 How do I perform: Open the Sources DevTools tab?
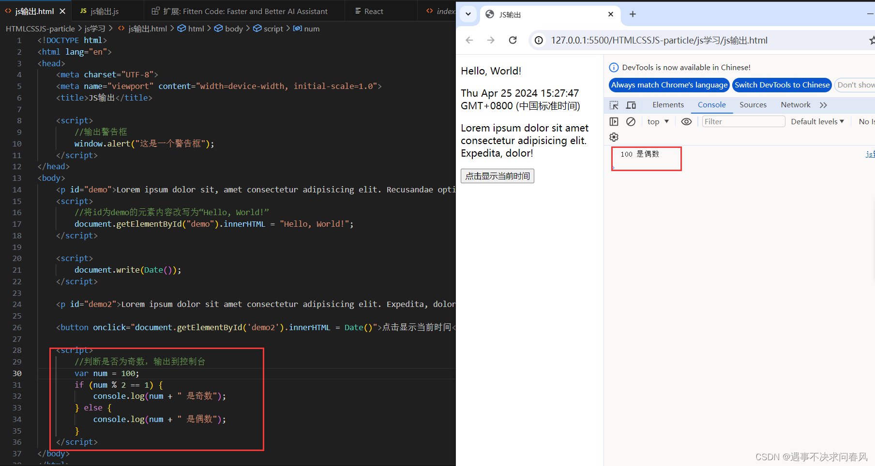[x=753, y=105]
